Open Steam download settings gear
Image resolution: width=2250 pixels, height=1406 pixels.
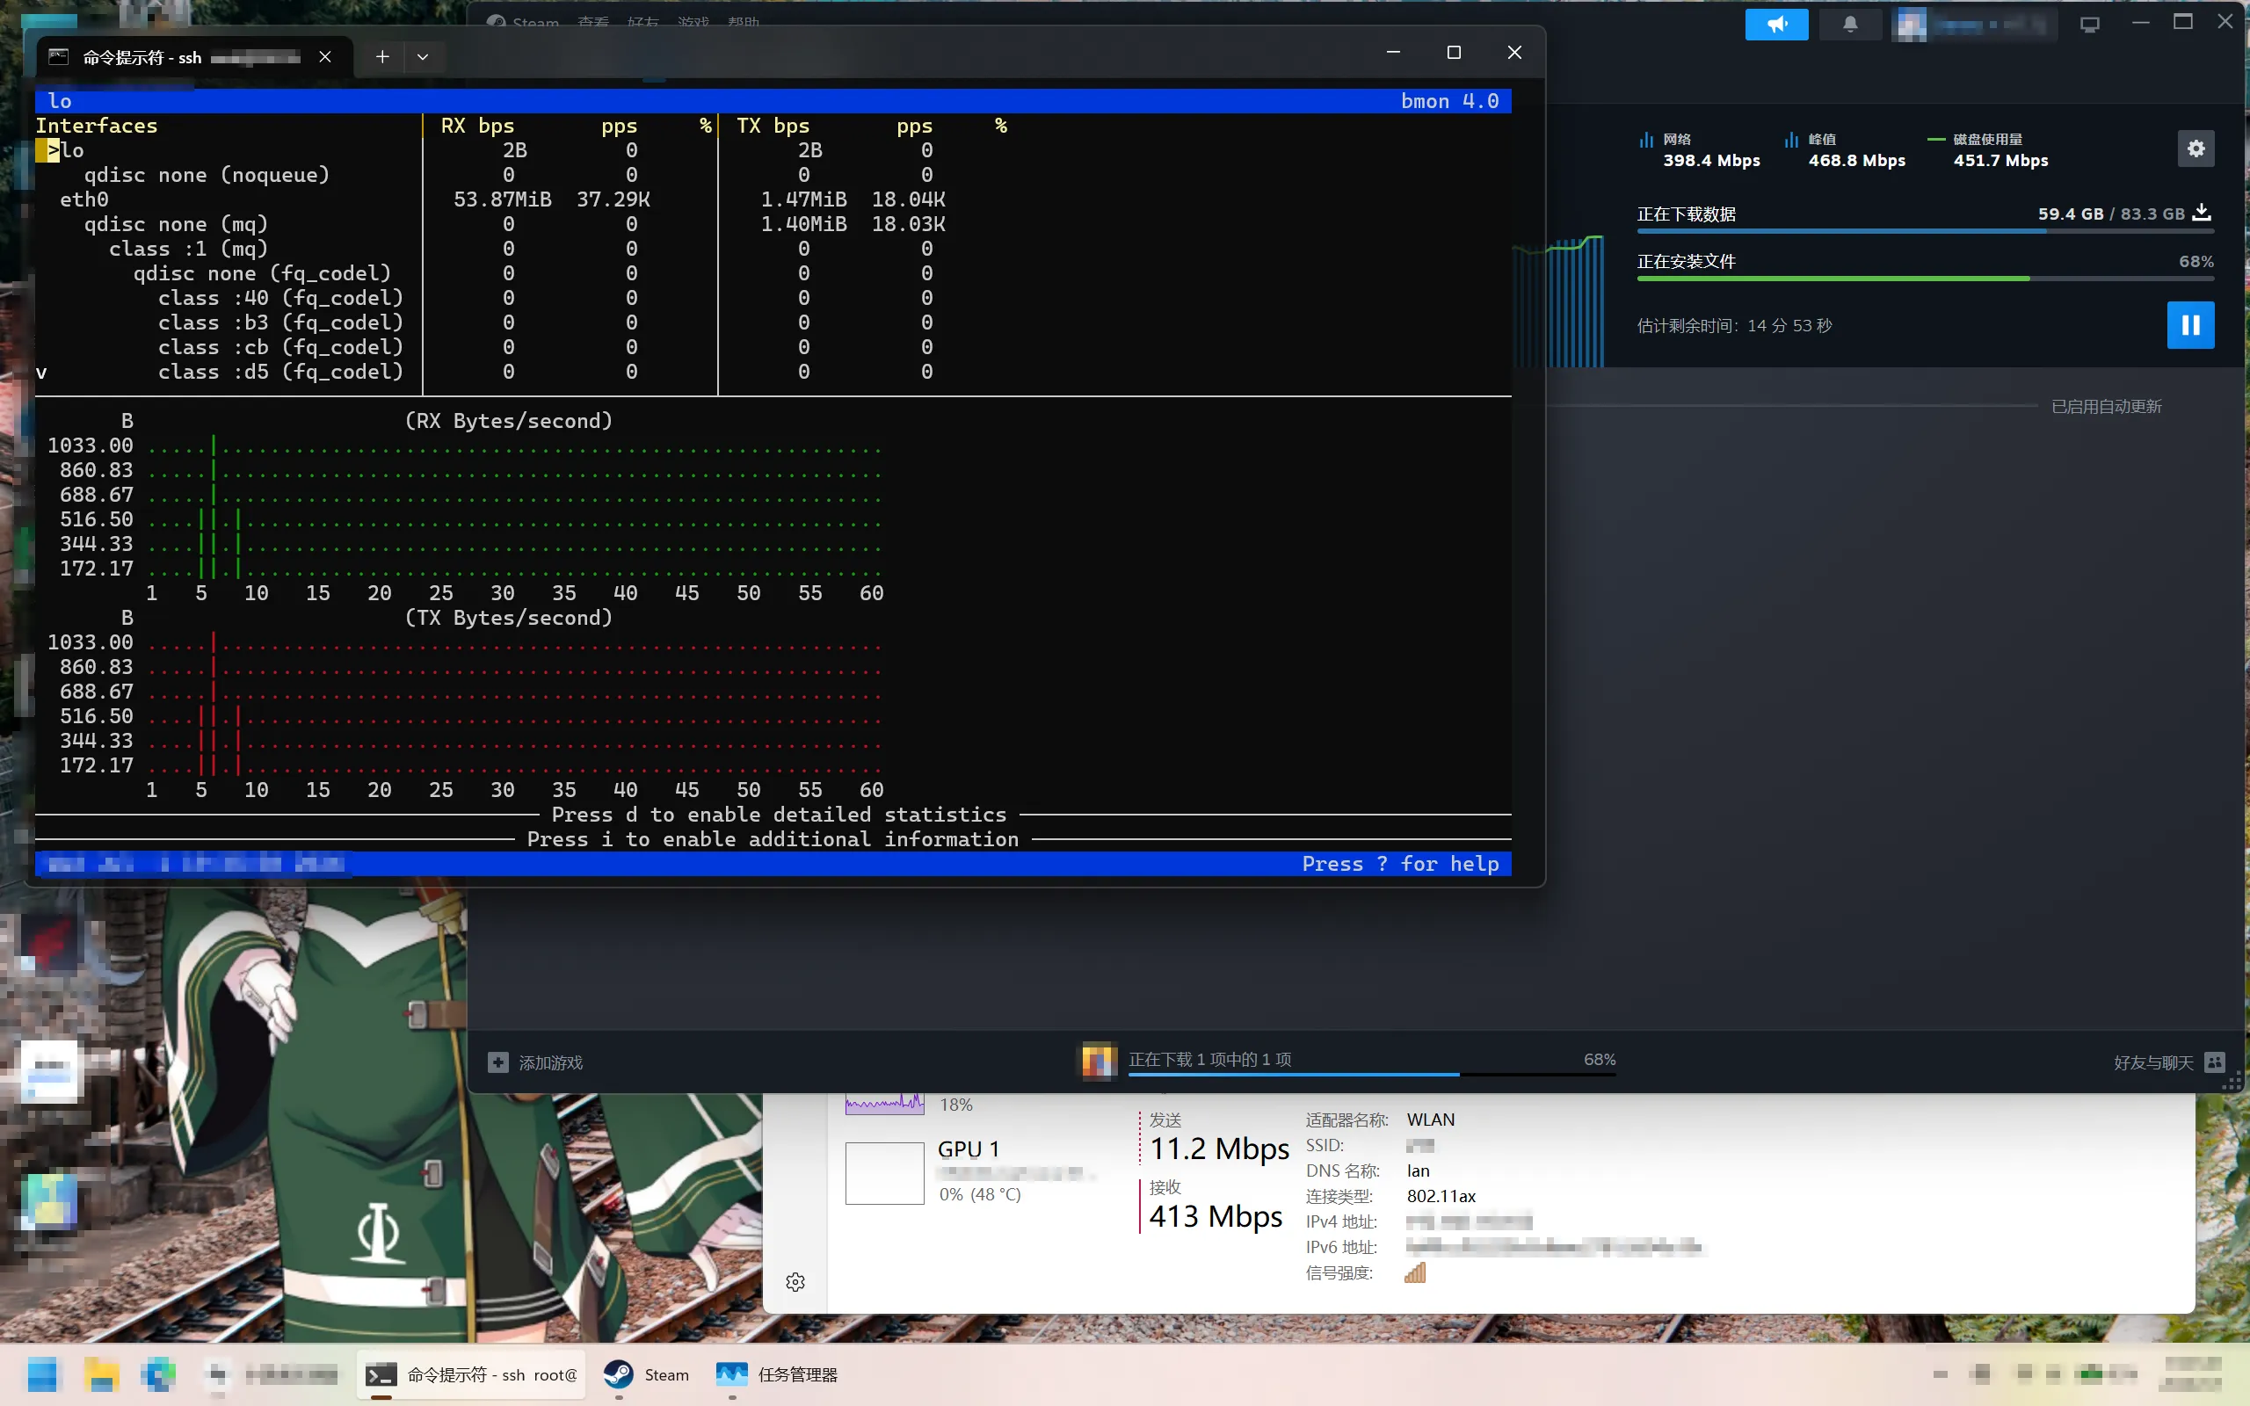coord(2196,149)
